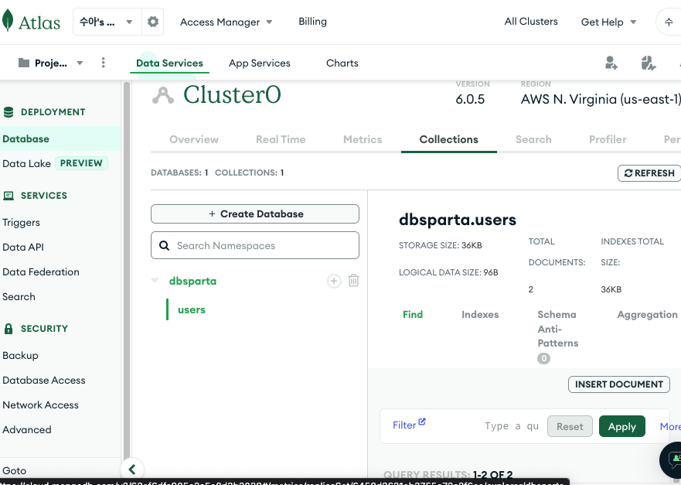The image size is (681, 485).
Task: Open Data Federation in the sidebar
Action: coord(41,272)
